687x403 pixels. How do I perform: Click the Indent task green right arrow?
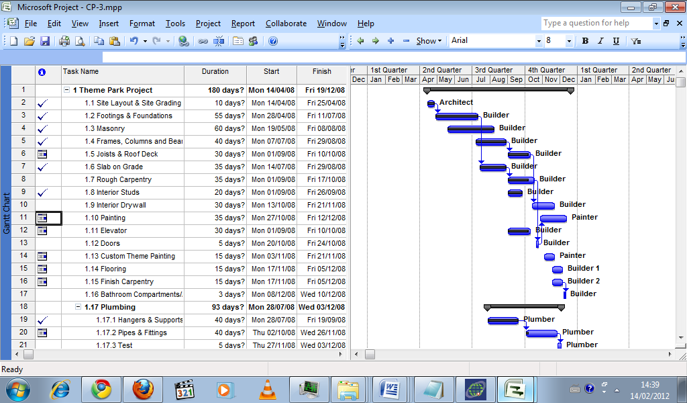tap(376, 41)
